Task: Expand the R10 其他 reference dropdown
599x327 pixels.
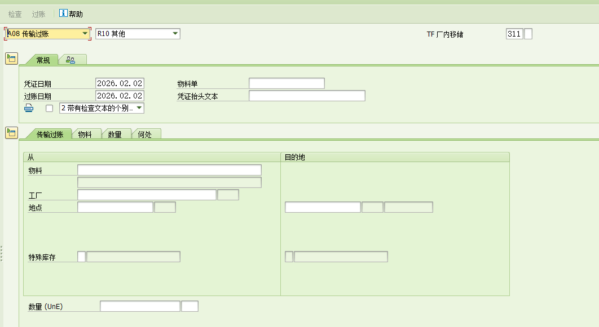Action: [x=175, y=34]
